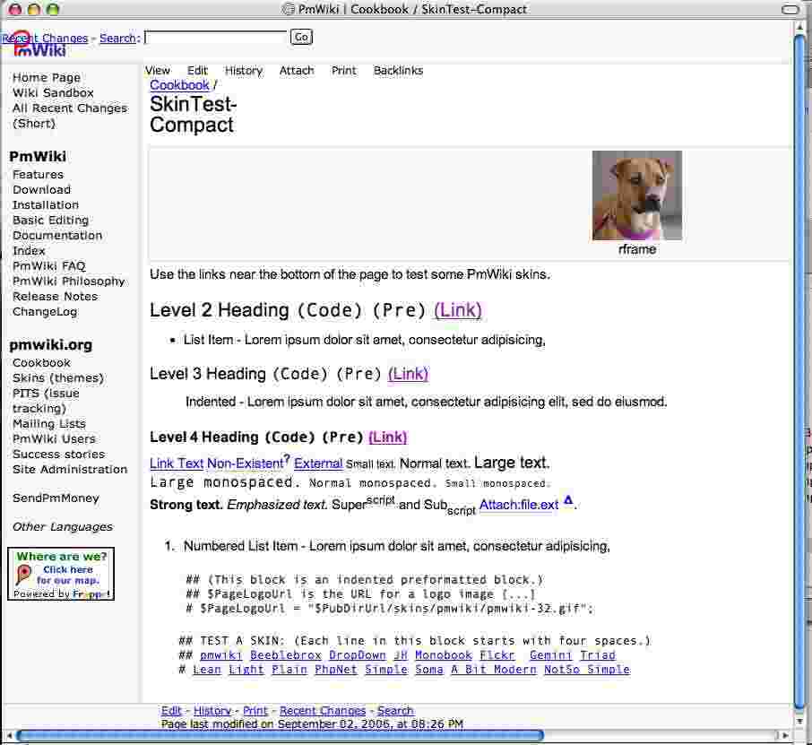This screenshot has width=812, height=745.
Task: Open Mailing Lists sidebar link
Action: (49, 424)
